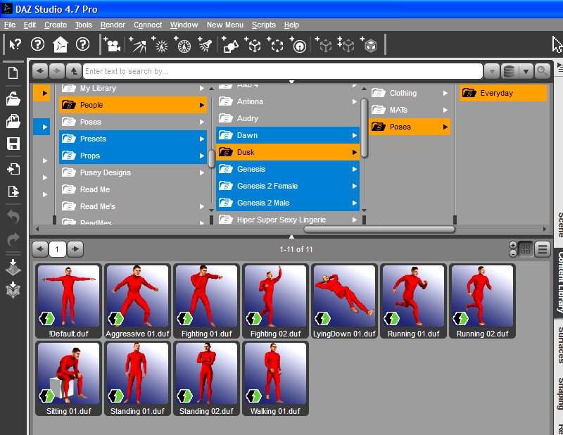563x435 pixels.
Task: Switch to list view
Action: tap(543, 249)
